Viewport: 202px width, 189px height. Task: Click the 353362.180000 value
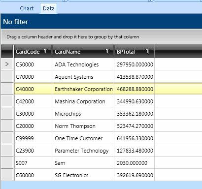pyautogui.click(x=135, y=114)
